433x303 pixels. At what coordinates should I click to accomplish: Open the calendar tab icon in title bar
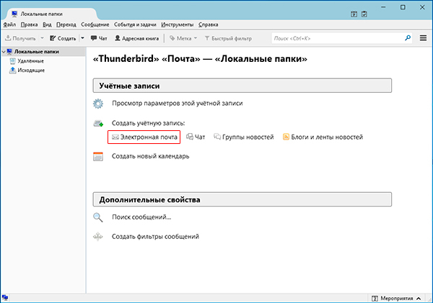[x=354, y=14]
